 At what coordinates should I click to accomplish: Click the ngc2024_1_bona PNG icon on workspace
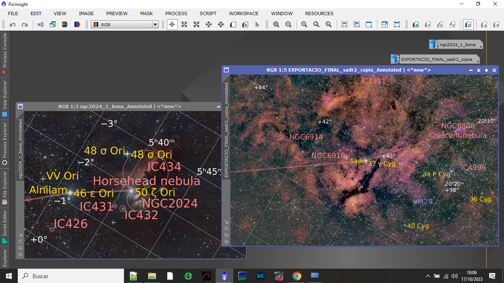[x=456, y=44]
